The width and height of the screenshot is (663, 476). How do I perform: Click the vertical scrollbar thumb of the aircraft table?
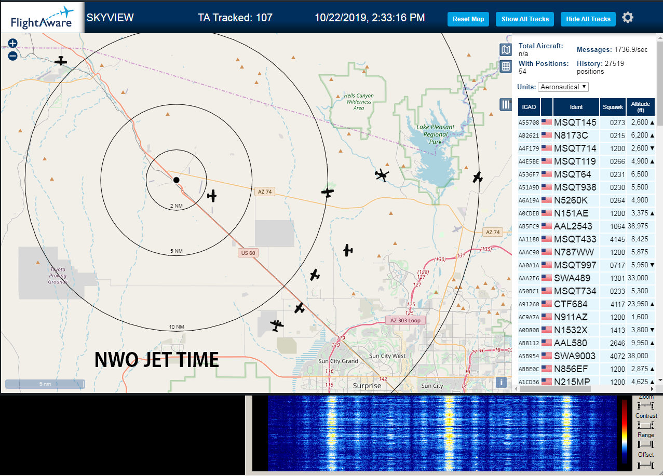tap(659, 84)
